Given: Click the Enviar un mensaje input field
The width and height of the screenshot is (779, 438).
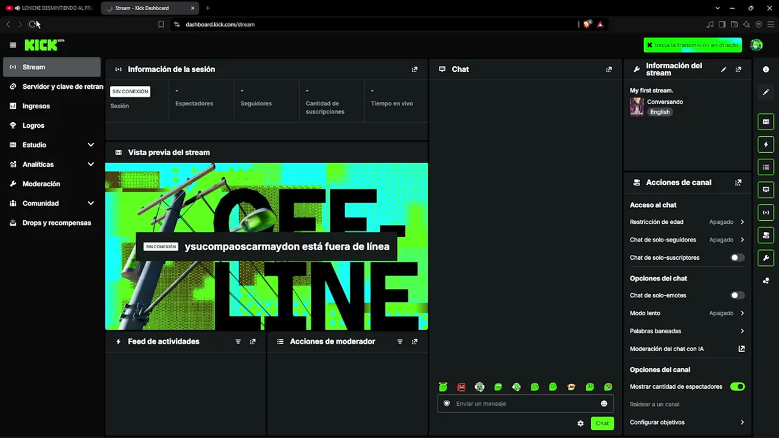Looking at the screenshot, I should tap(525, 403).
